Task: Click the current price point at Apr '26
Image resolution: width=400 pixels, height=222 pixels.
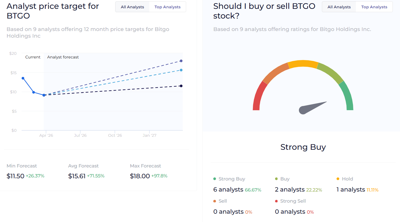Action: tap(44, 95)
